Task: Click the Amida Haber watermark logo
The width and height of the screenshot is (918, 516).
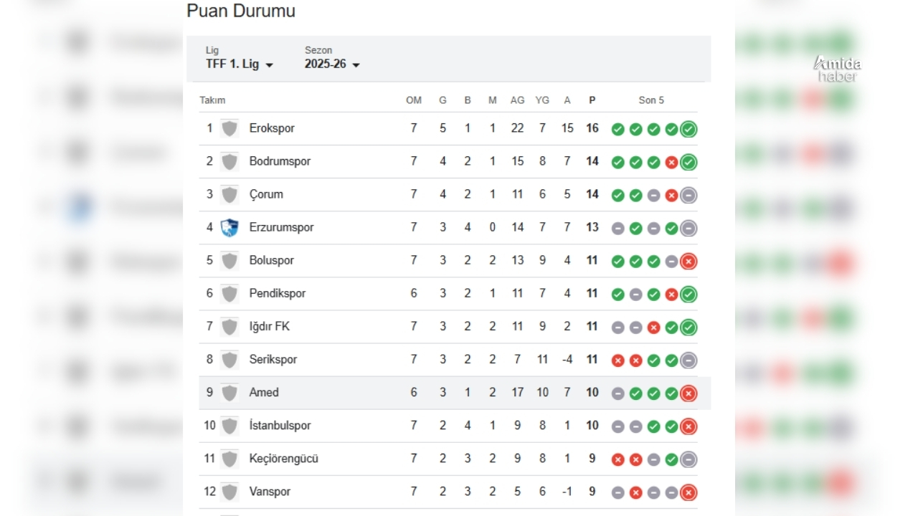Action: coord(837,69)
